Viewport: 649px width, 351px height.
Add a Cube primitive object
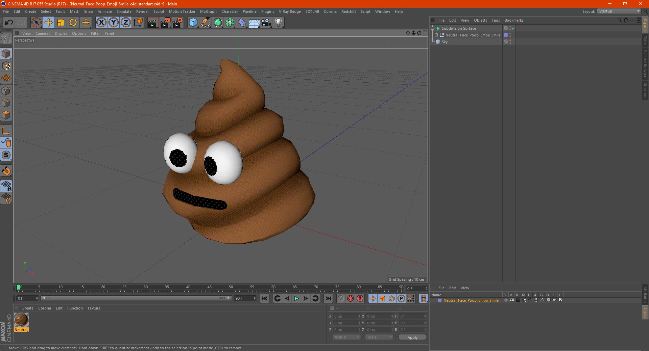point(193,23)
